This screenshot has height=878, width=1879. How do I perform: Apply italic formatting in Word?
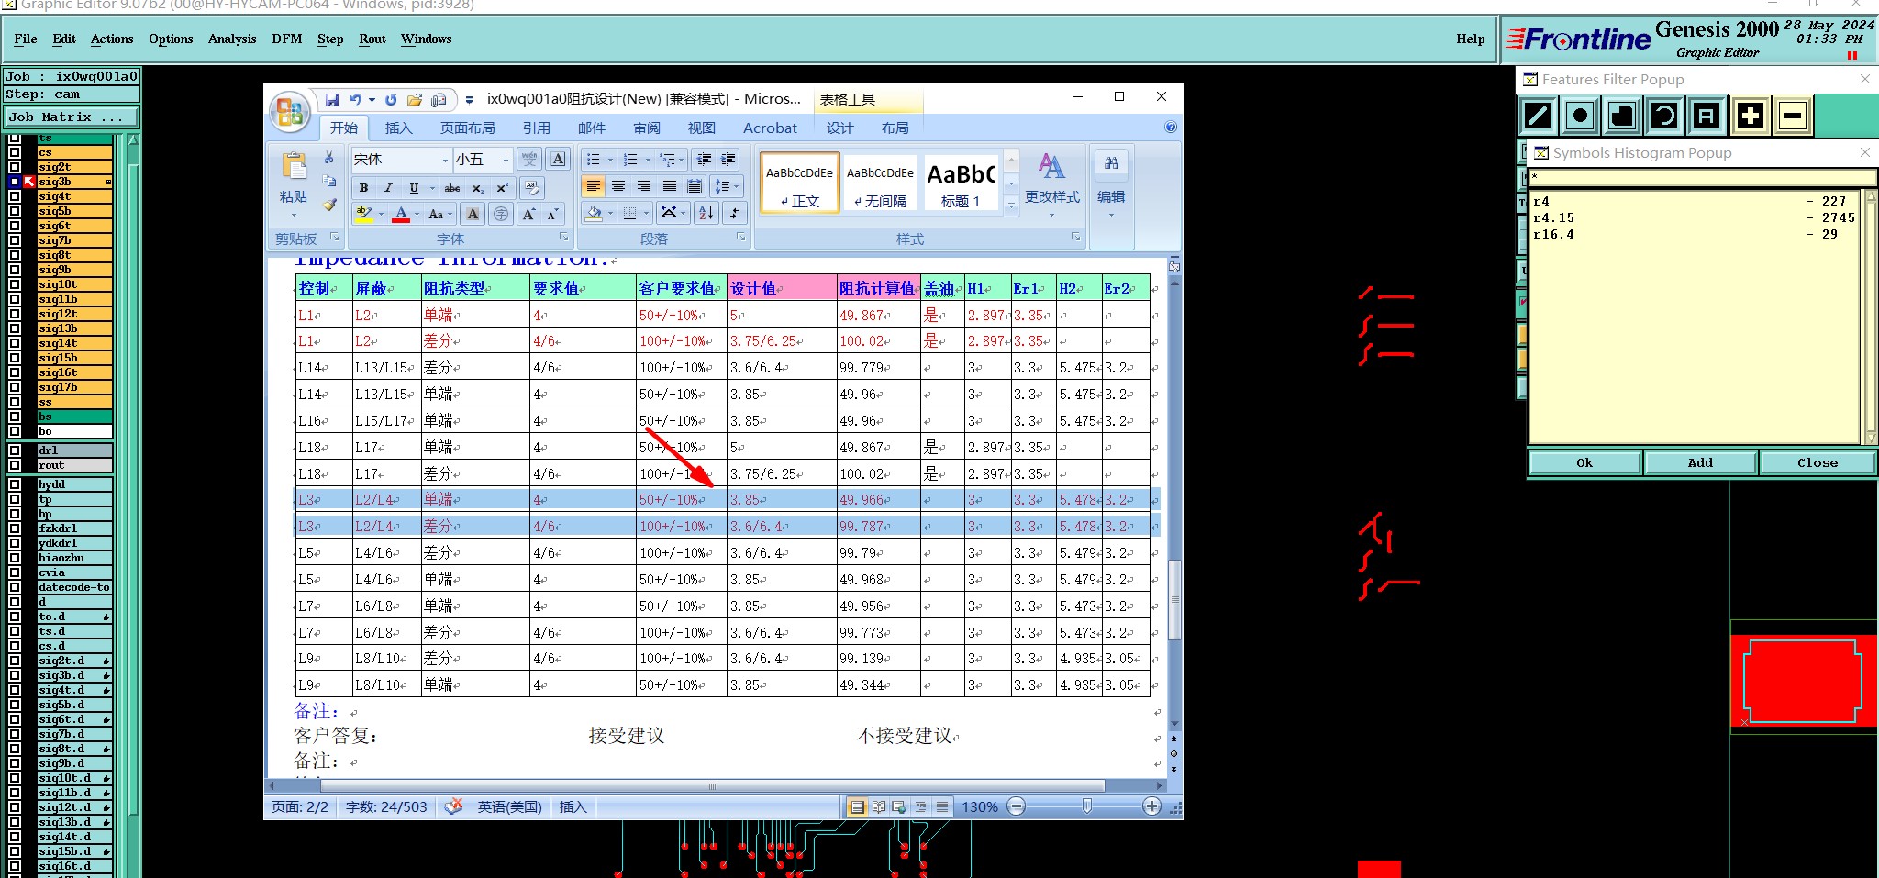pyautogui.click(x=388, y=187)
